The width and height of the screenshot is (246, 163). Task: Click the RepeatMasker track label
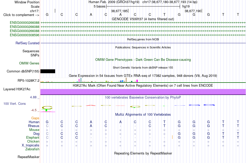point(28,157)
